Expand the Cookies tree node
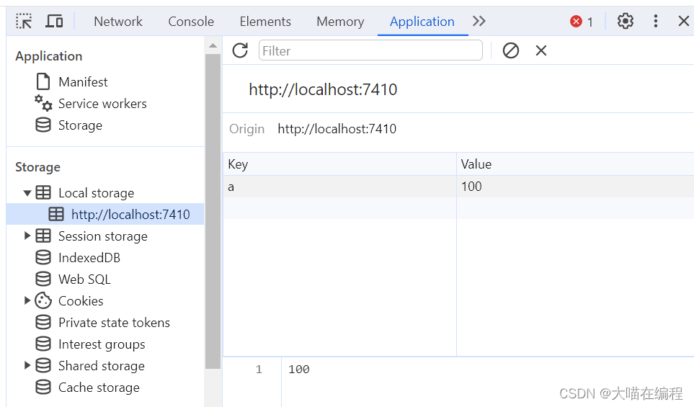This screenshot has height=407, width=694. [x=27, y=301]
